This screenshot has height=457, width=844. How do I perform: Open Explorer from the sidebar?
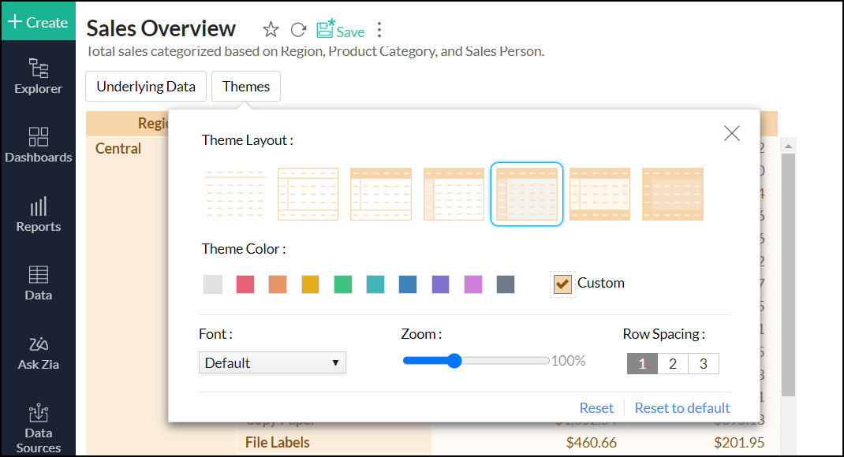click(x=38, y=76)
